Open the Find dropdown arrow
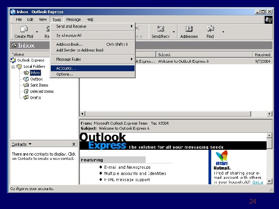 pos(223,32)
